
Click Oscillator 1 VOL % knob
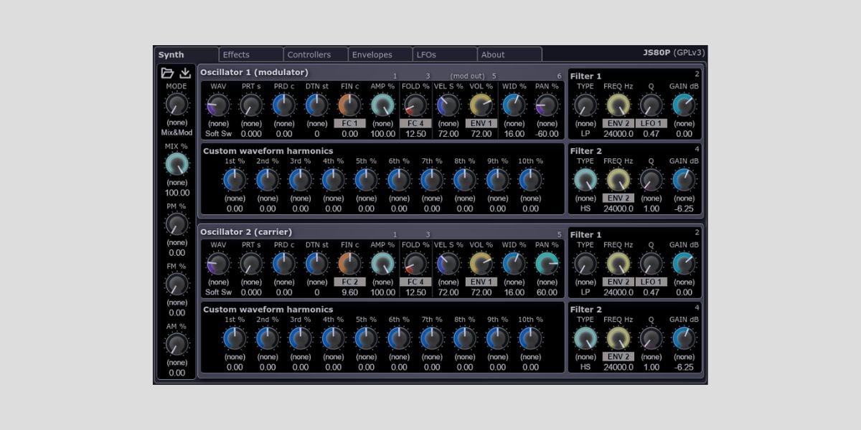(481, 105)
